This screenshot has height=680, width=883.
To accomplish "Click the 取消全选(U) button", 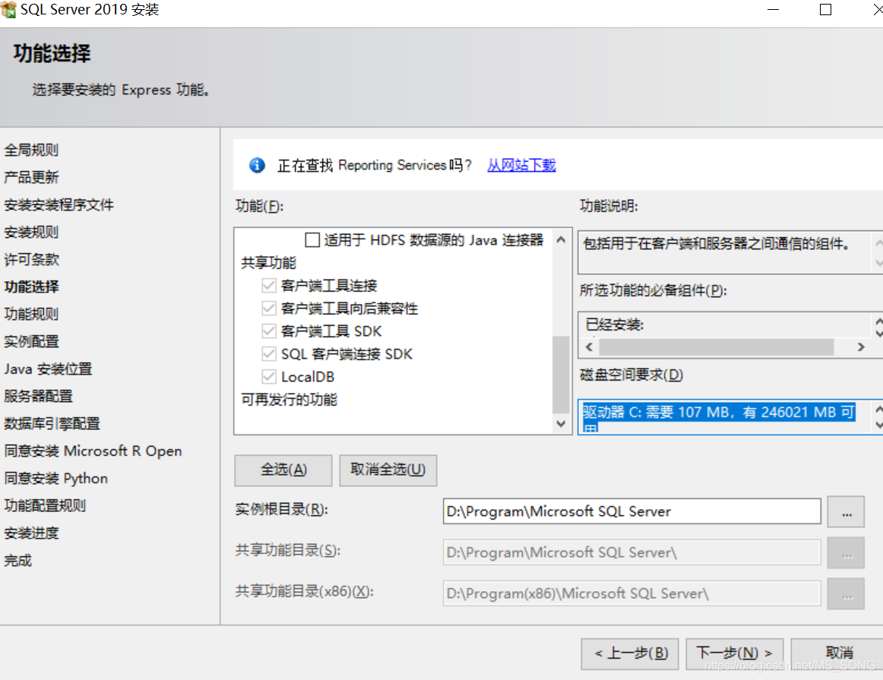I will point(388,470).
